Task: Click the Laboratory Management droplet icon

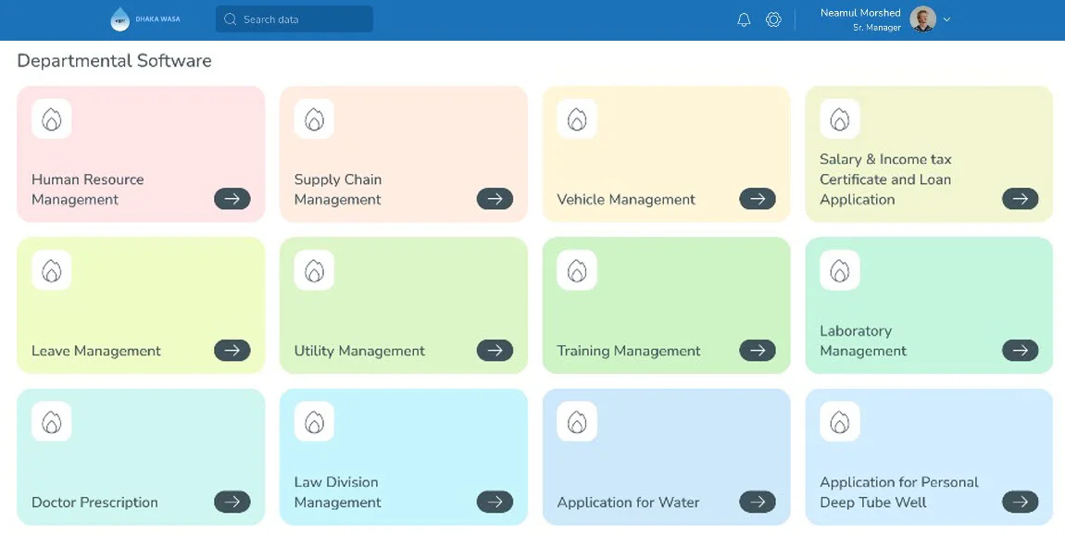Action: tap(840, 270)
